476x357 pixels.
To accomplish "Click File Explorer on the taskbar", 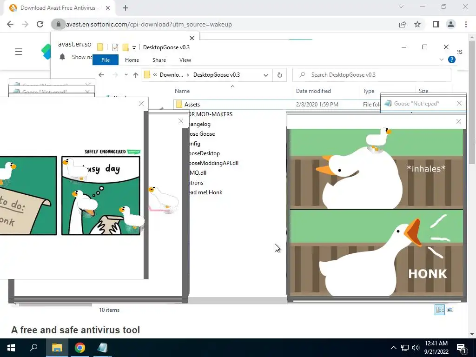I will tap(57, 348).
